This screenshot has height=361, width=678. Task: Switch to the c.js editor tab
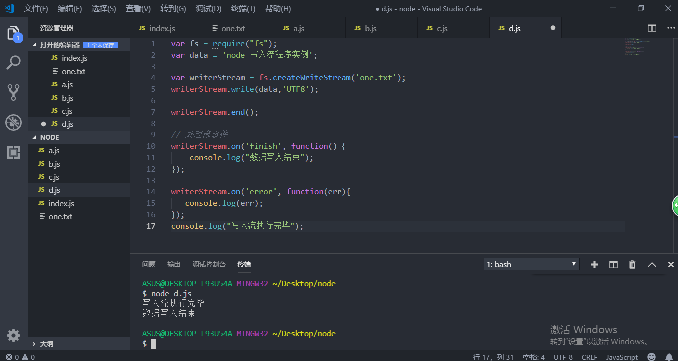click(x=454, y=28)
